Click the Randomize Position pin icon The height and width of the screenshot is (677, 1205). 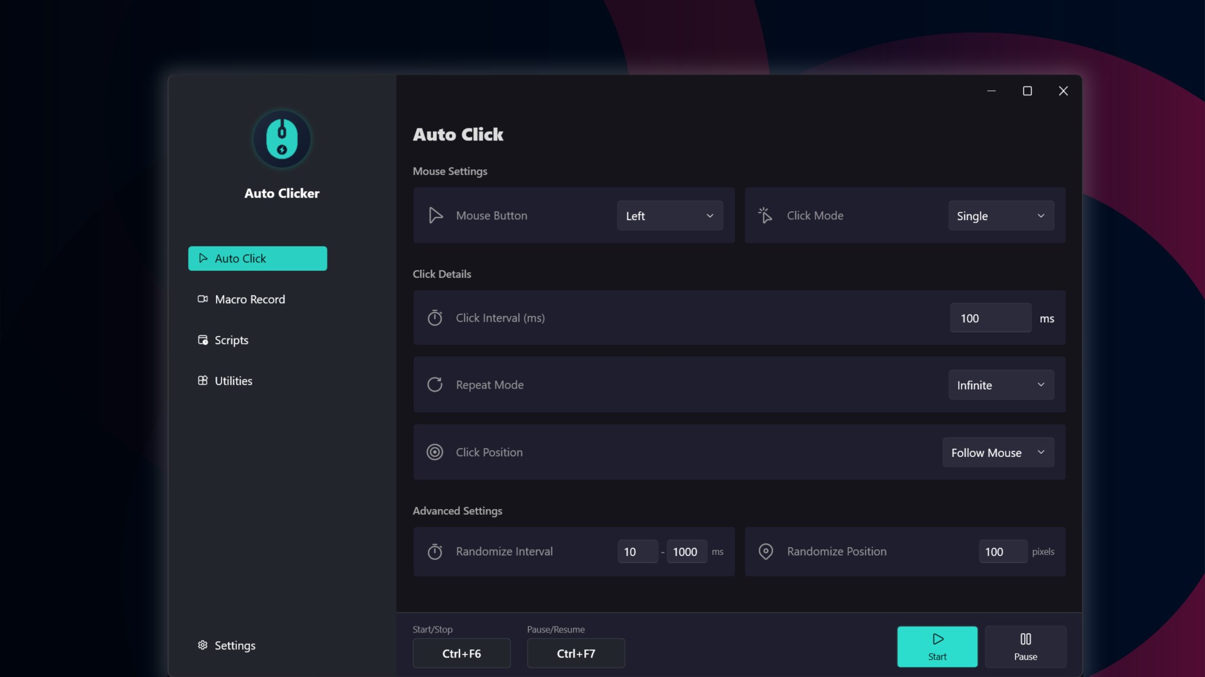[x=766, y=552]
